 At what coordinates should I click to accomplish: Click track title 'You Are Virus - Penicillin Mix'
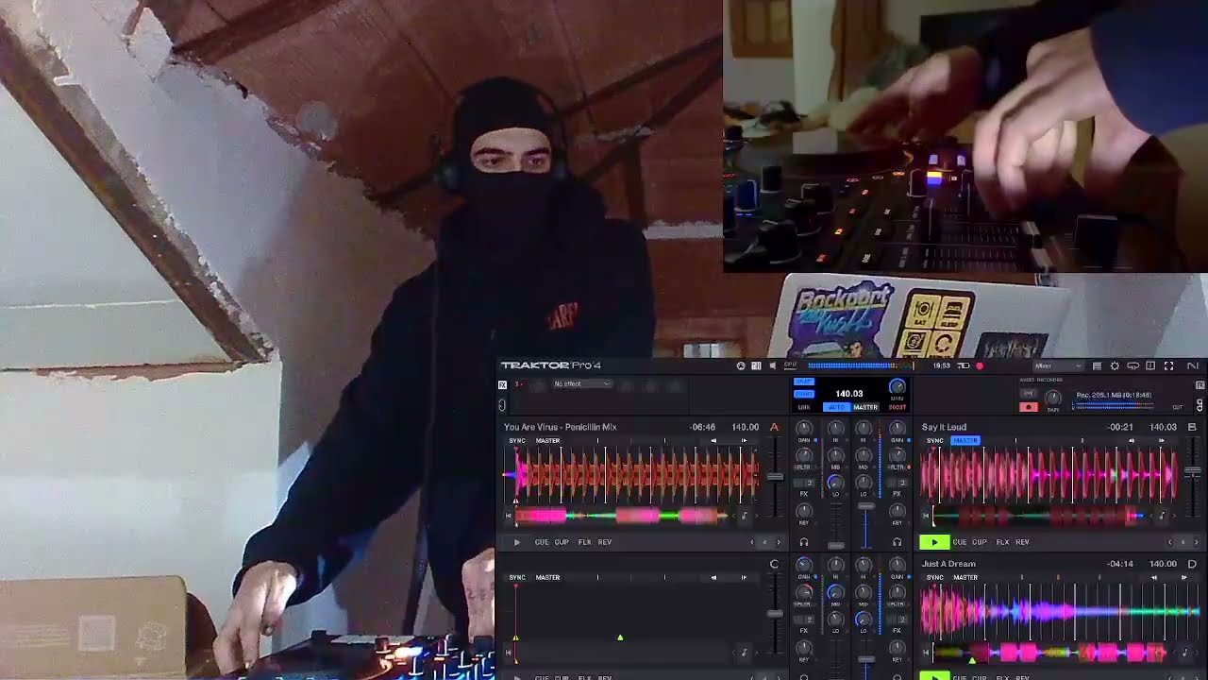[x=561, y=427]
